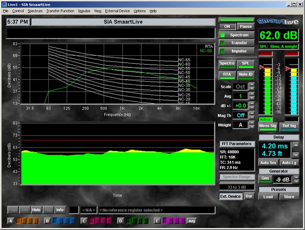305x230 pixels.
Task: Select register bank B button
Action: [x=47, y=221]
